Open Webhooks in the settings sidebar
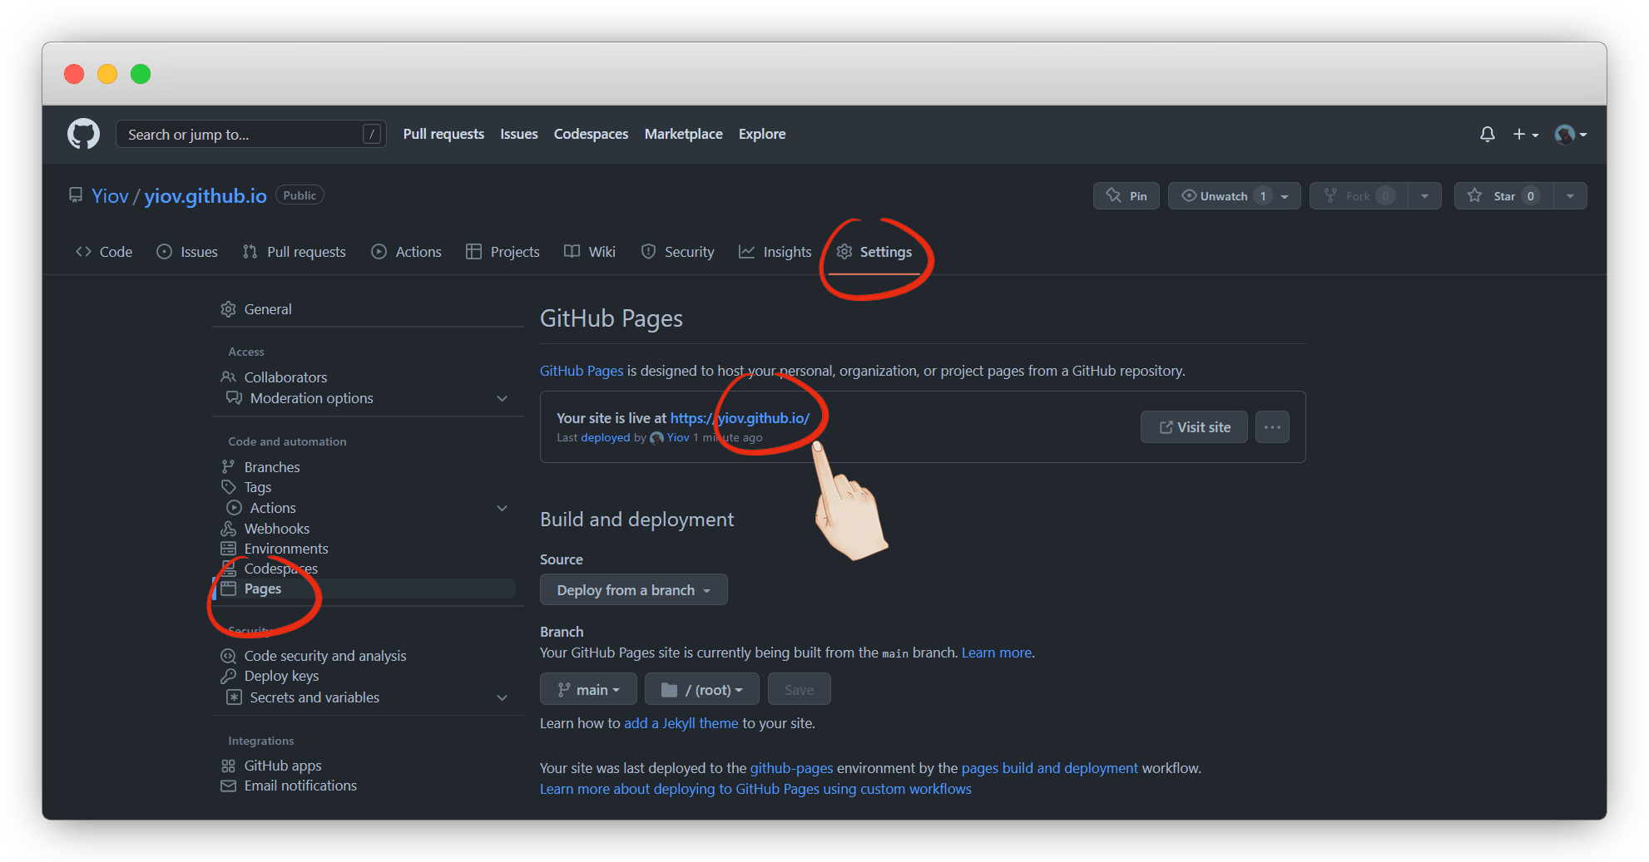 (x=276, y=529)
